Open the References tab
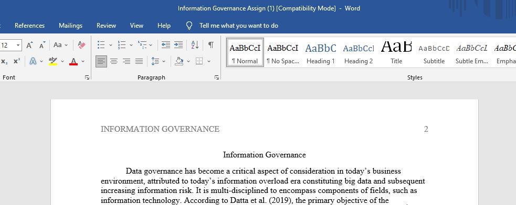 click(29, 26)
